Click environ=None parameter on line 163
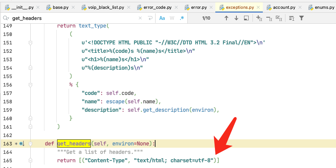336x168 pixels. coord(131,144)
